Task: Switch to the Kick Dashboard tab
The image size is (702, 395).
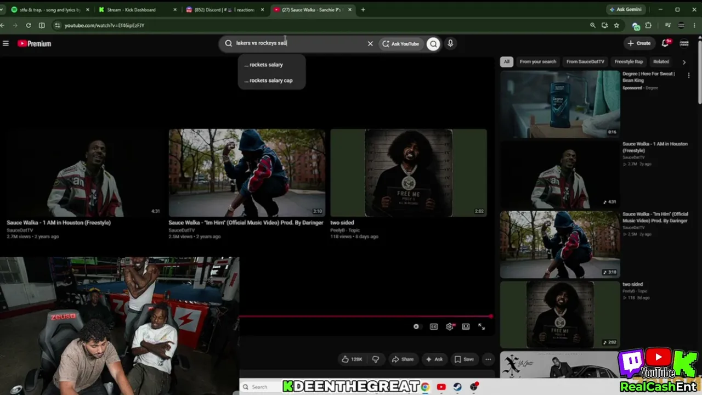Action: coord(137,10)
